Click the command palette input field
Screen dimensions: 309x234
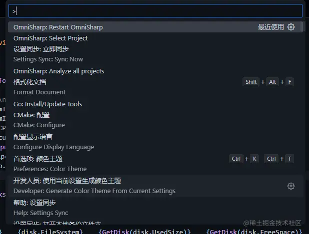pos(155,11)
